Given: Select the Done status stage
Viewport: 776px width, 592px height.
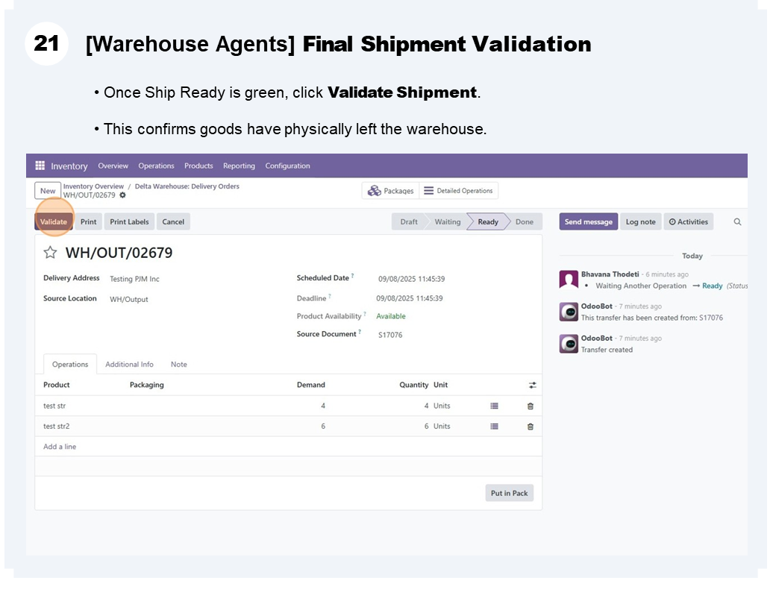Looking at the screenshot, I should [x=524, y=221].
